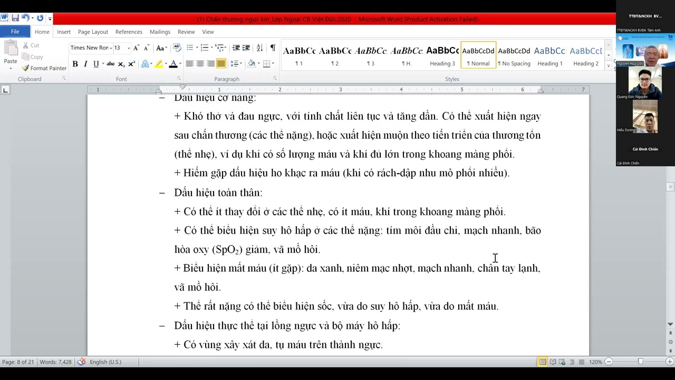Image resolution: width=675 pixels, height=380 pixels.
Task: Click the Paste button
Action: coord(11,53)
